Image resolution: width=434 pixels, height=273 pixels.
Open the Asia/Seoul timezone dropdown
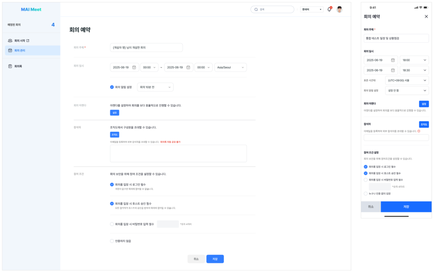[230, 67]
